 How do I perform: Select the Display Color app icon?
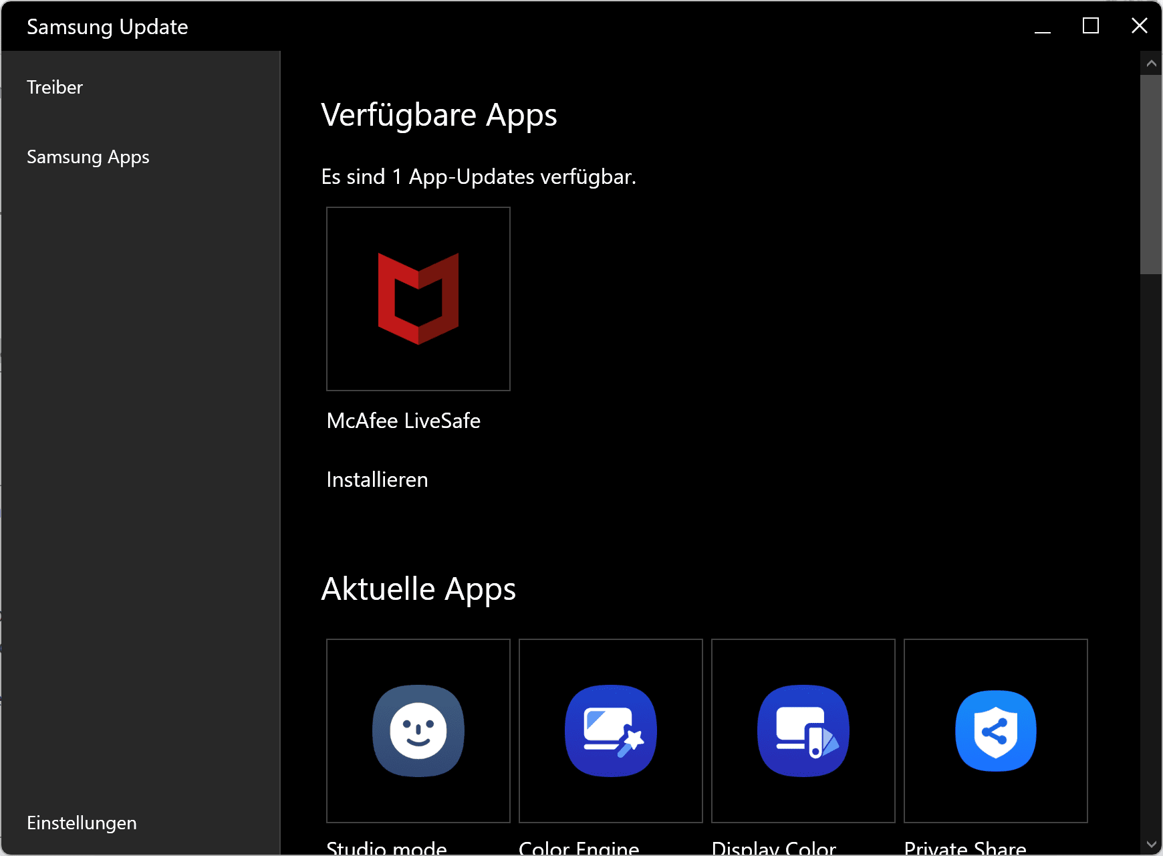[x=803, y=731]
